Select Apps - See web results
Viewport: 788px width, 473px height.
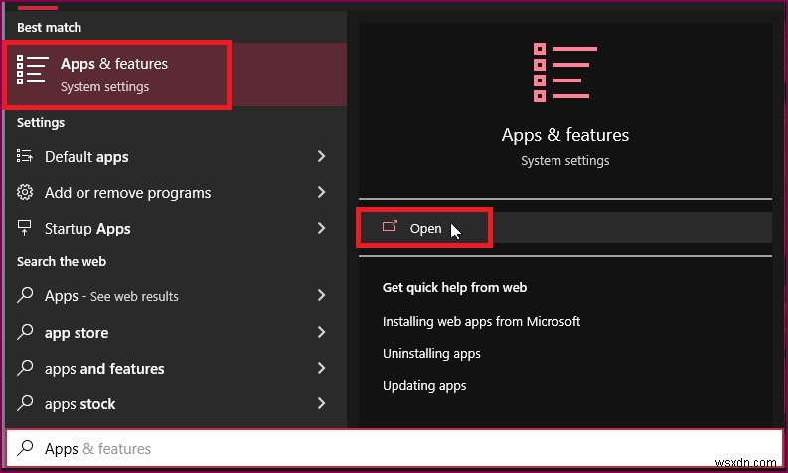(176, 295)
